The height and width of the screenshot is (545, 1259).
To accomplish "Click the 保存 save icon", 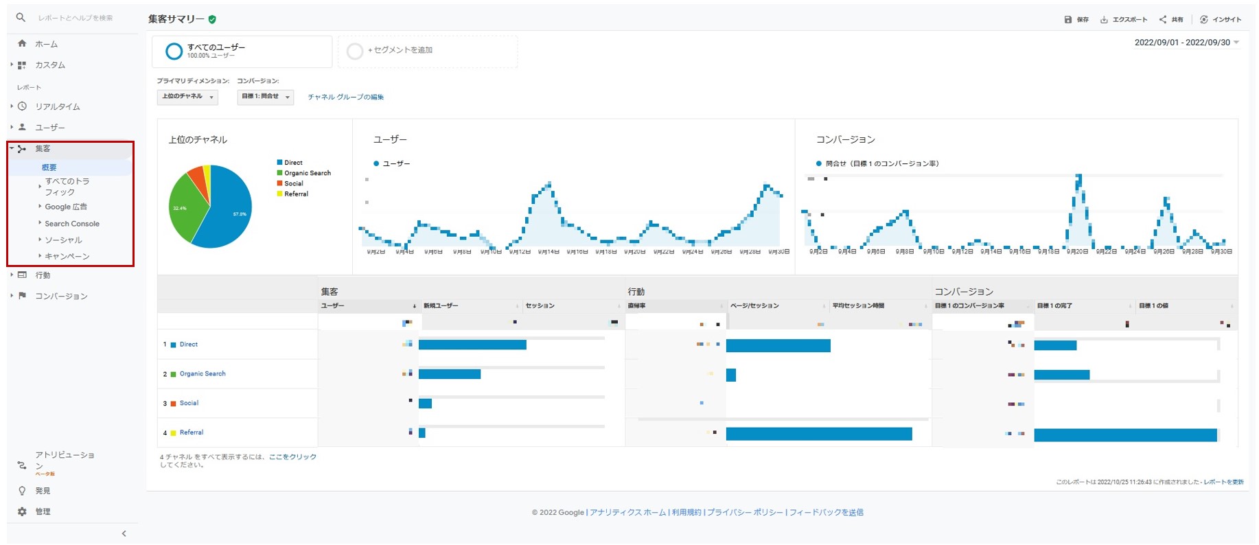I will 1068,20.
